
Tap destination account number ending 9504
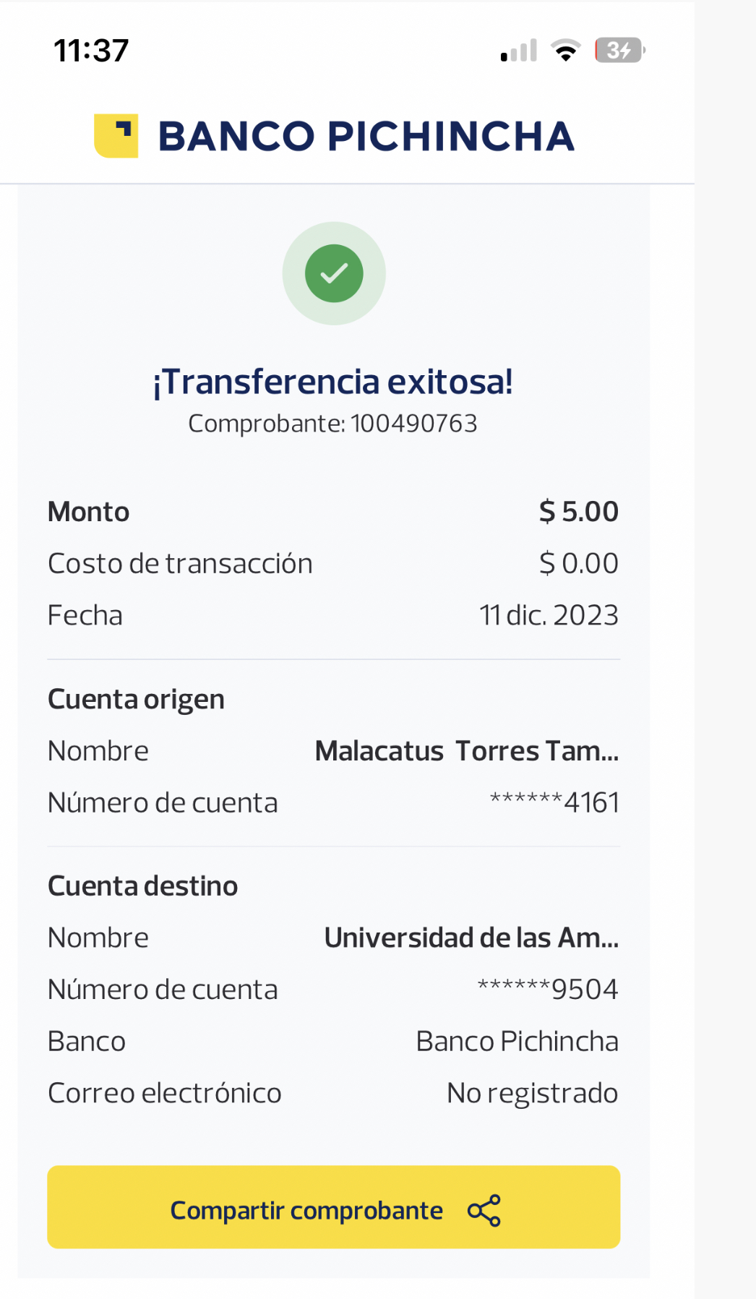pos(548,989)
